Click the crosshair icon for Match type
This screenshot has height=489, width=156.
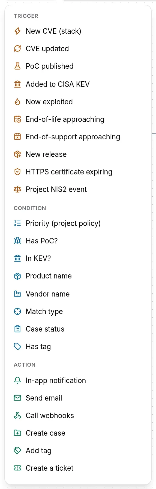point(17,312)
